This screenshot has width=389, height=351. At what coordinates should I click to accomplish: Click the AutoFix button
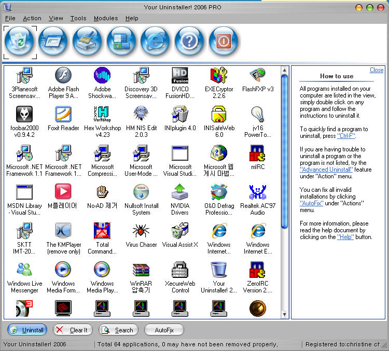pos(164,330)
